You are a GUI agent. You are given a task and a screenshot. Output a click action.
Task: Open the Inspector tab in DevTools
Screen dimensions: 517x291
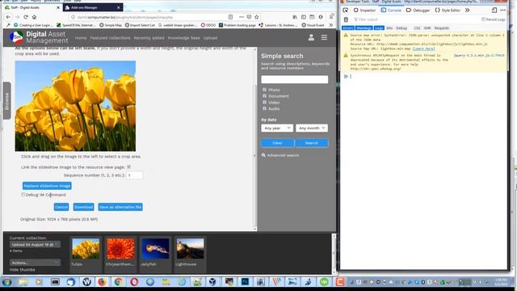coord(364,11)
